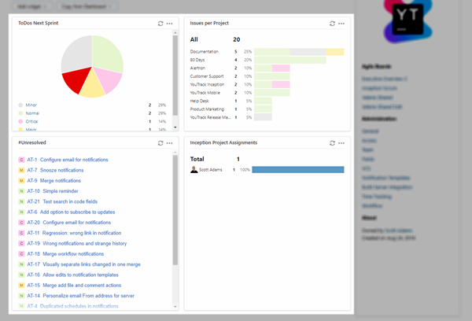The image size is (472, 321).
Task: Click the gray segment of Documentation bar
Action: click(308, 52)
